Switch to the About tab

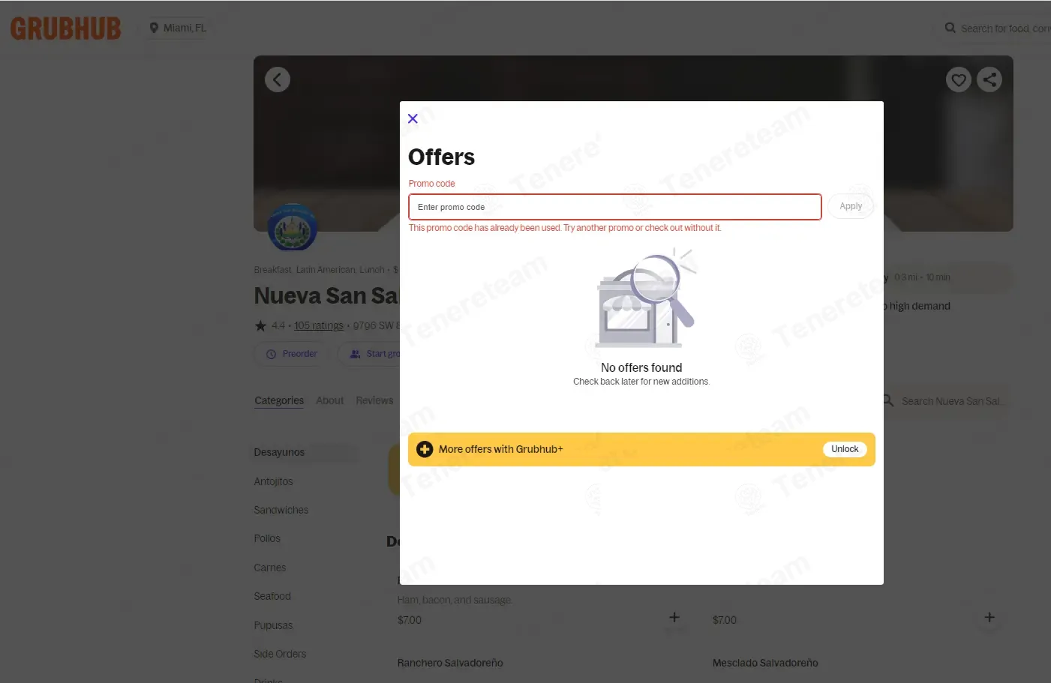pyautogui.click(x=330, y=400)
